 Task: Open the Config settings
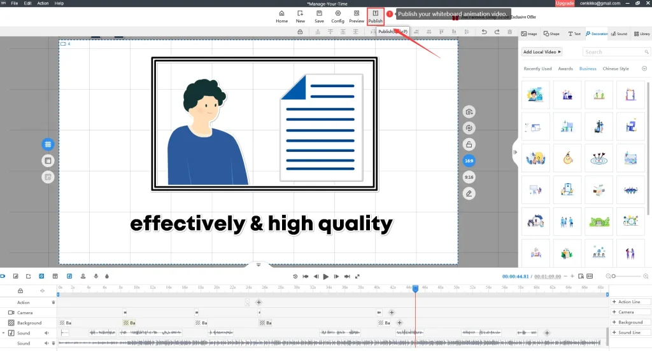coord(337,16)
